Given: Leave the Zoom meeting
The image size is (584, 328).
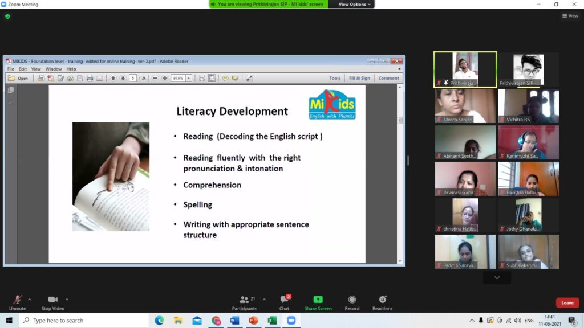Looking at the screenshot, I should [567, 303].
